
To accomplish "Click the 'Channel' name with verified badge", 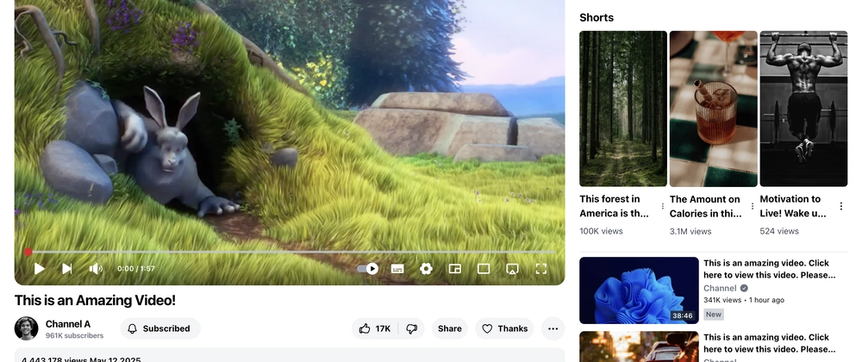I will [x=720, y=289].
